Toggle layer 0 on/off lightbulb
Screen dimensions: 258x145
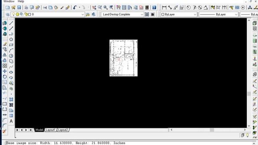point(13,14)
